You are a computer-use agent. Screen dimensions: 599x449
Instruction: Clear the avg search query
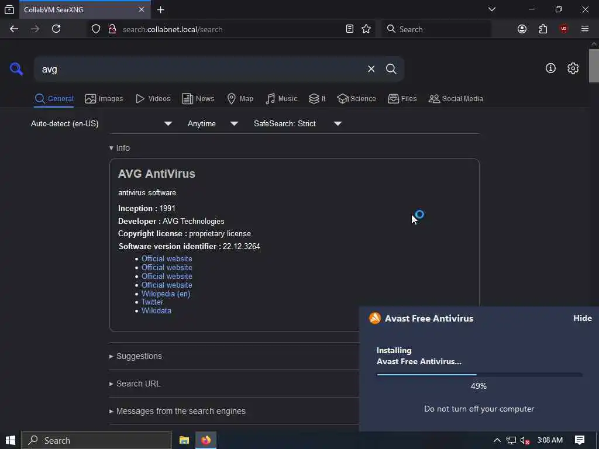click(371, 69)
